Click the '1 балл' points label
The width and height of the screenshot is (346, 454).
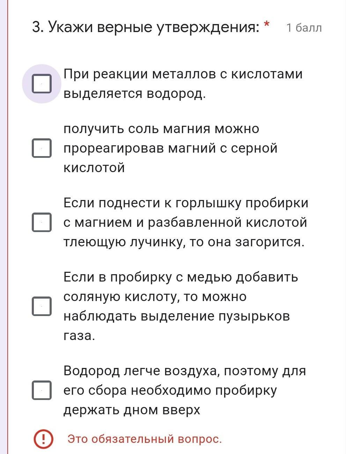(x=304, y=28)
